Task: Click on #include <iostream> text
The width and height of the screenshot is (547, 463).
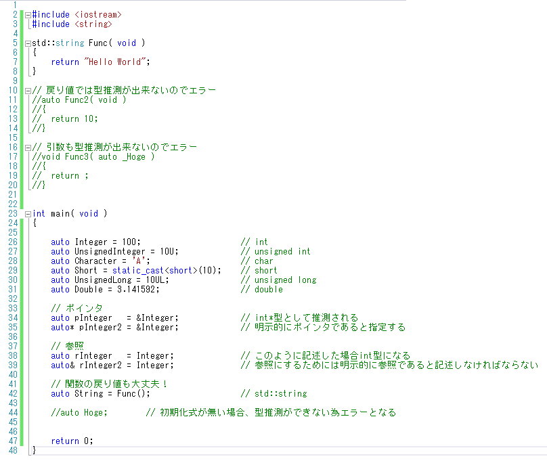Action: (76, 15)
